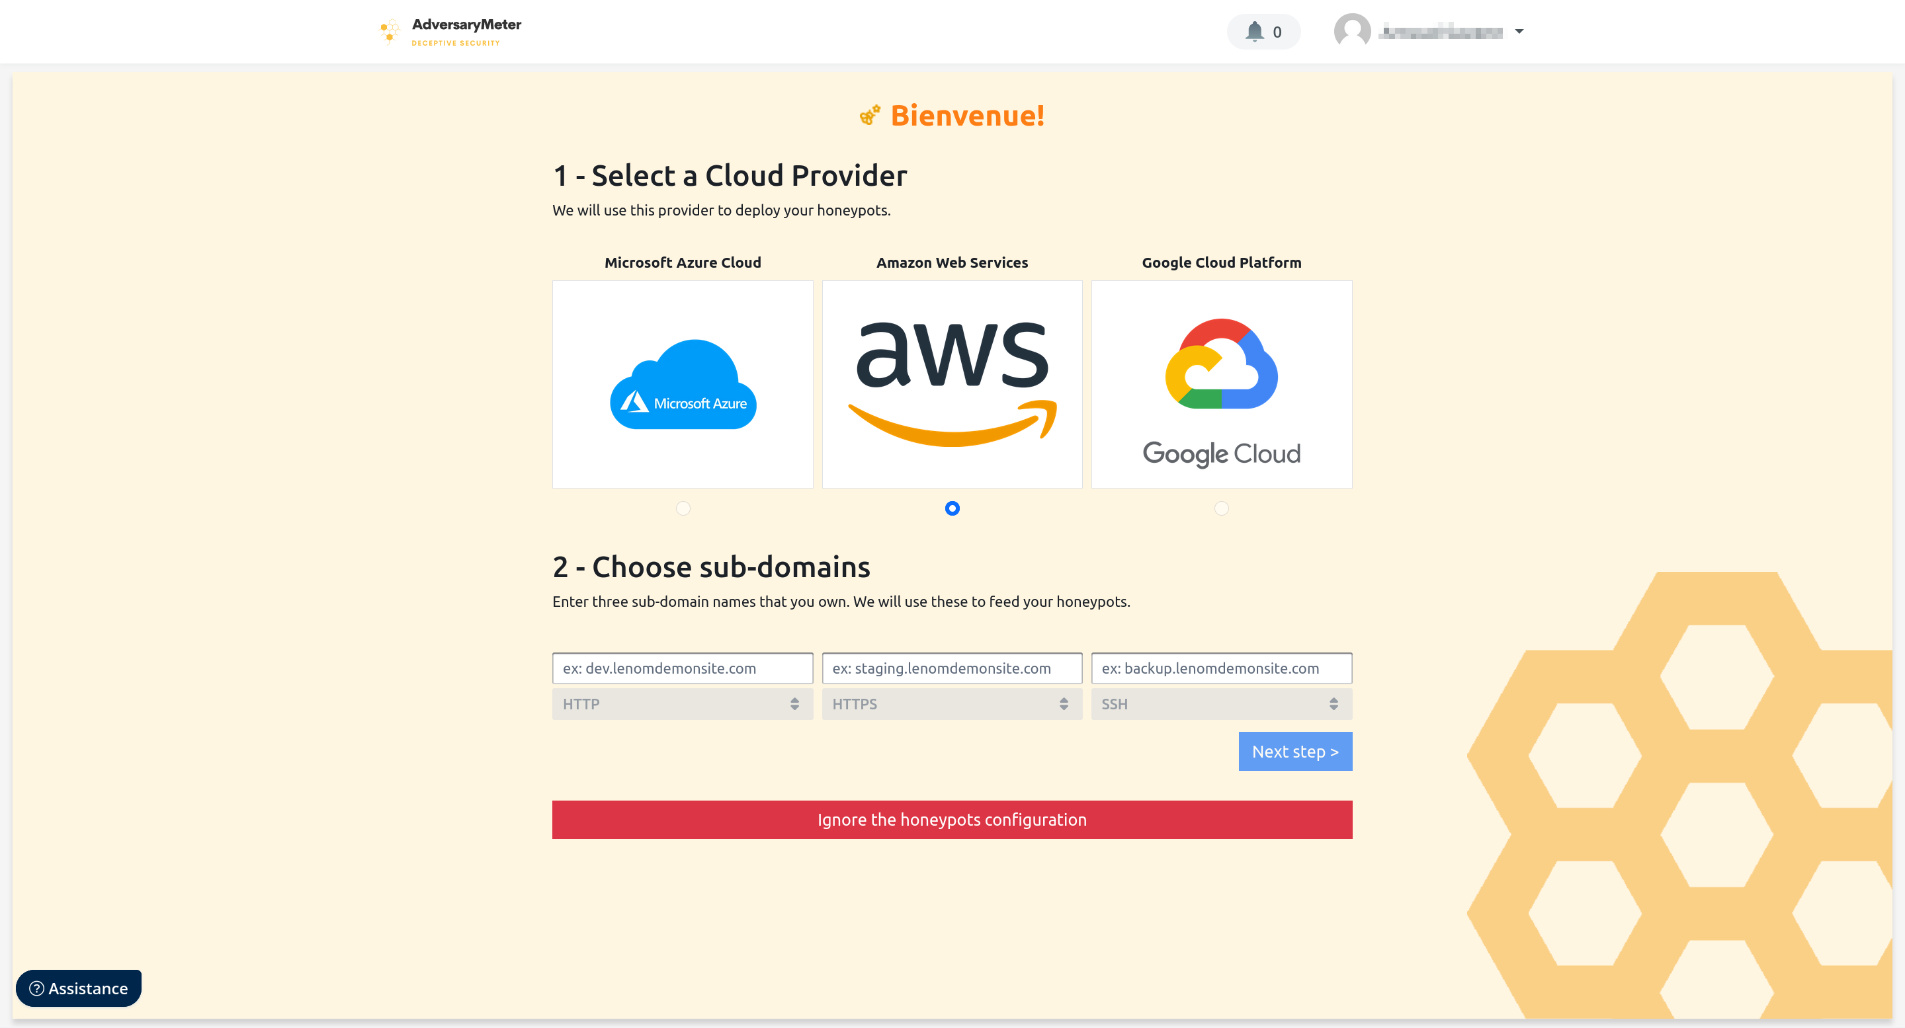Select the Google Cloud card
The width and height of the screenshot is (1905, 1028).
pyautogui.click(x=1222, y=384)
